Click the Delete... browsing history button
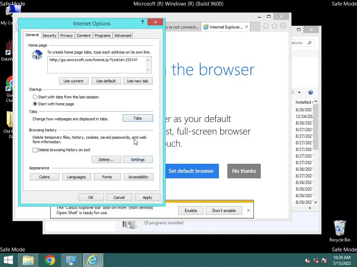This screenshot has width=357, height=267. [x=106, y=160]
